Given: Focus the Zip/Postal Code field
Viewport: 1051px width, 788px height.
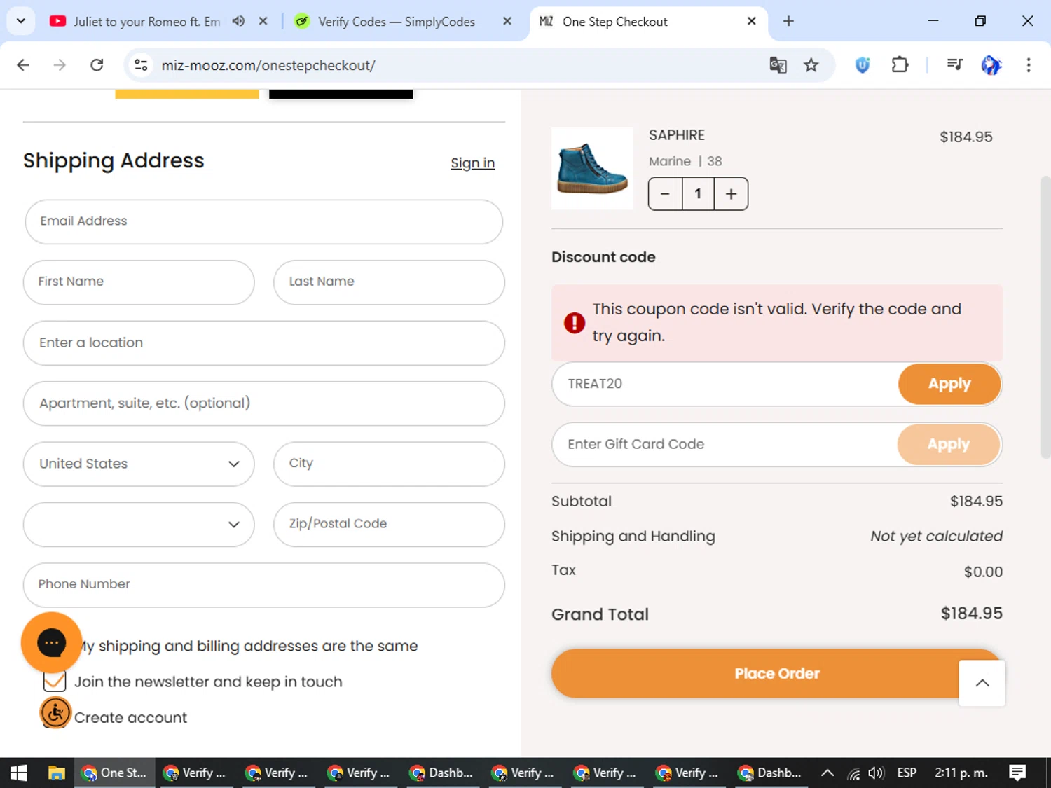Looking at the screenshot, I should click(x=389, y=525).
